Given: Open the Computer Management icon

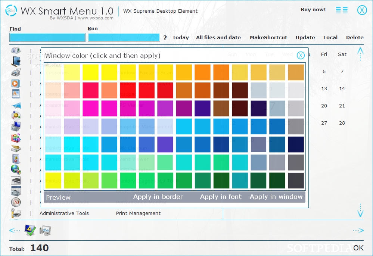Looking at the screenshot, I should click(x=16, y=127).
